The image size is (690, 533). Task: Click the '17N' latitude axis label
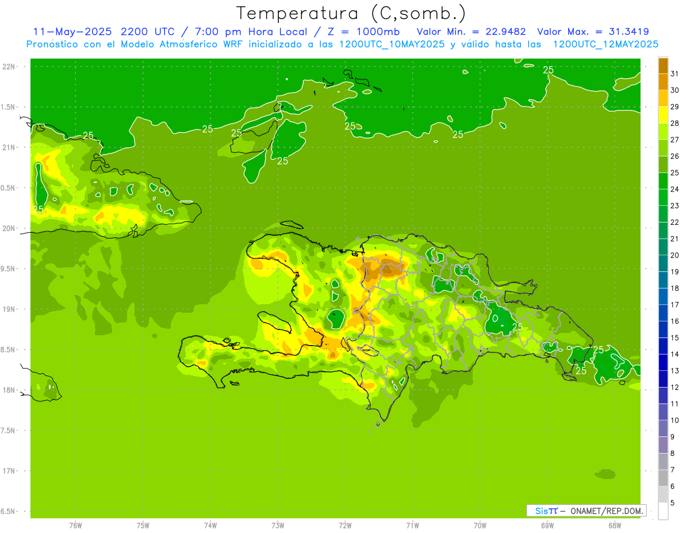(9, 471)
